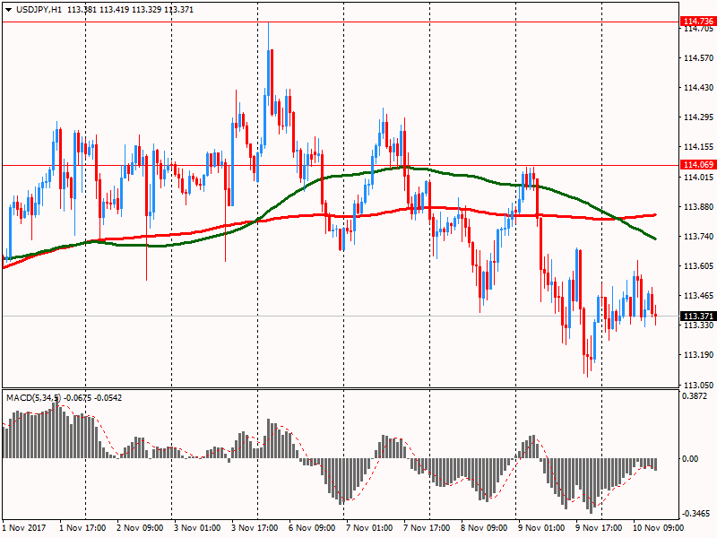Click the 8 Nov 09:00 time label
This screenshot has width=717, height=538.
click(x=484, y=527)
